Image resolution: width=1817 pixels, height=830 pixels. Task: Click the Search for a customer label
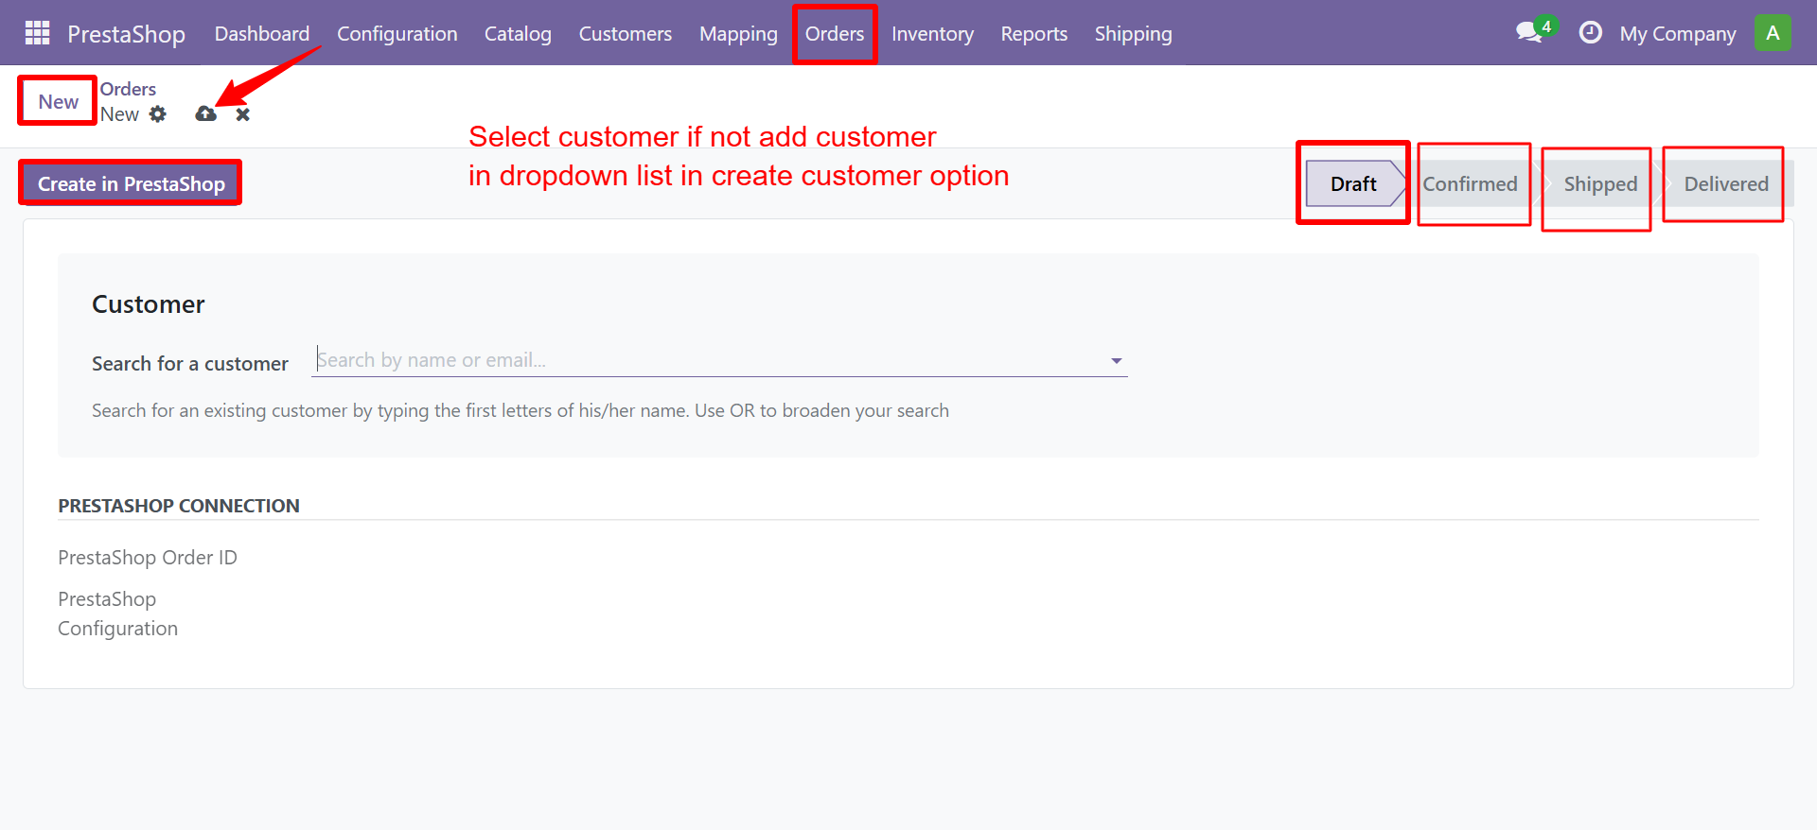point(189,363)
